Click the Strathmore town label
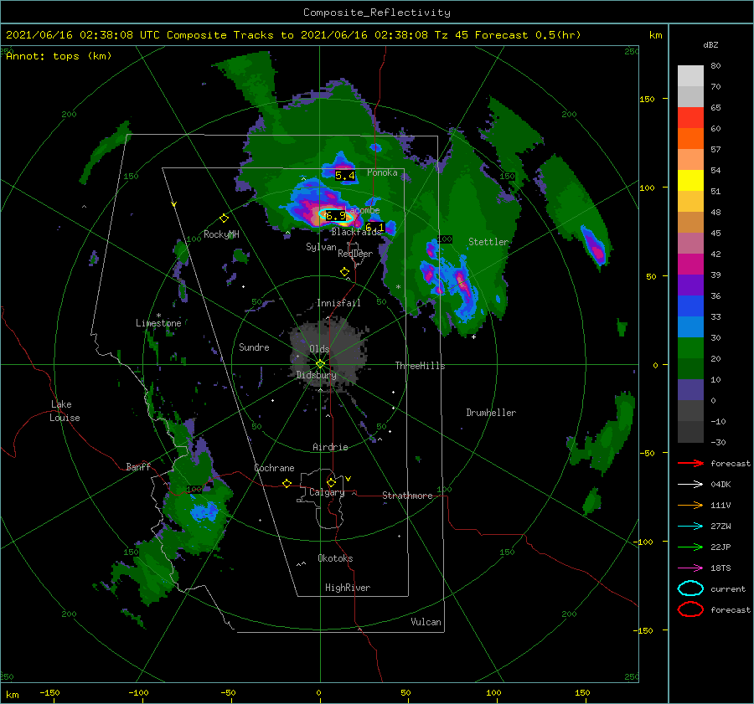 407,496
